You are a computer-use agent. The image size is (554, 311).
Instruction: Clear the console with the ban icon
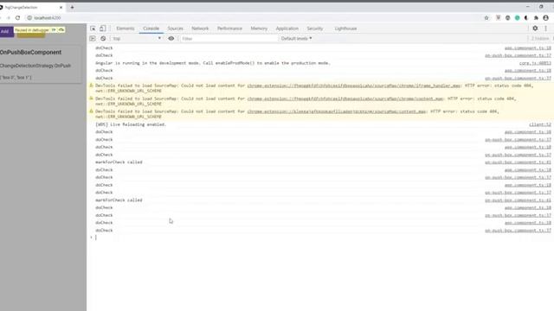point(103,38)
